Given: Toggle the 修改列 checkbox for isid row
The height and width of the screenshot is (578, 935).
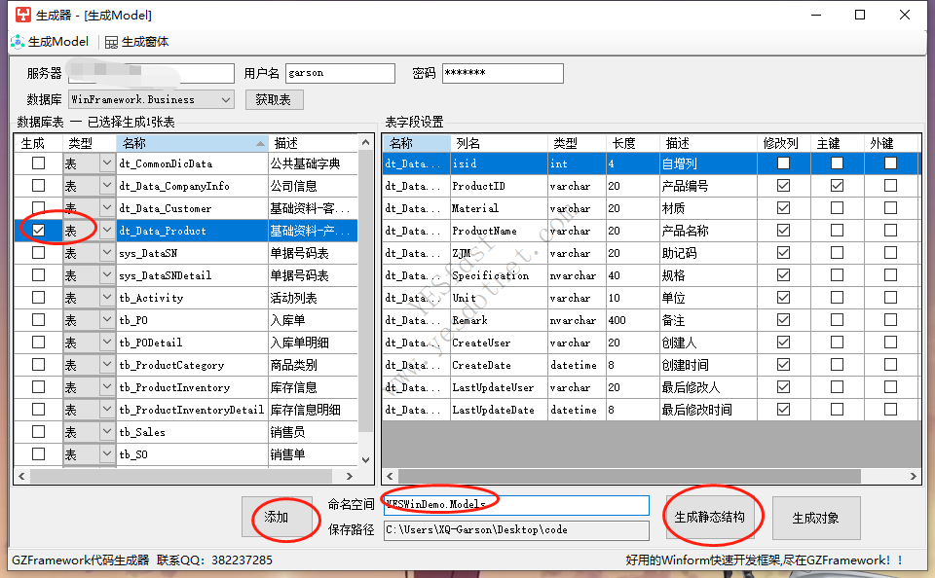Looking at the screenshot, I should tap(783, 163).
